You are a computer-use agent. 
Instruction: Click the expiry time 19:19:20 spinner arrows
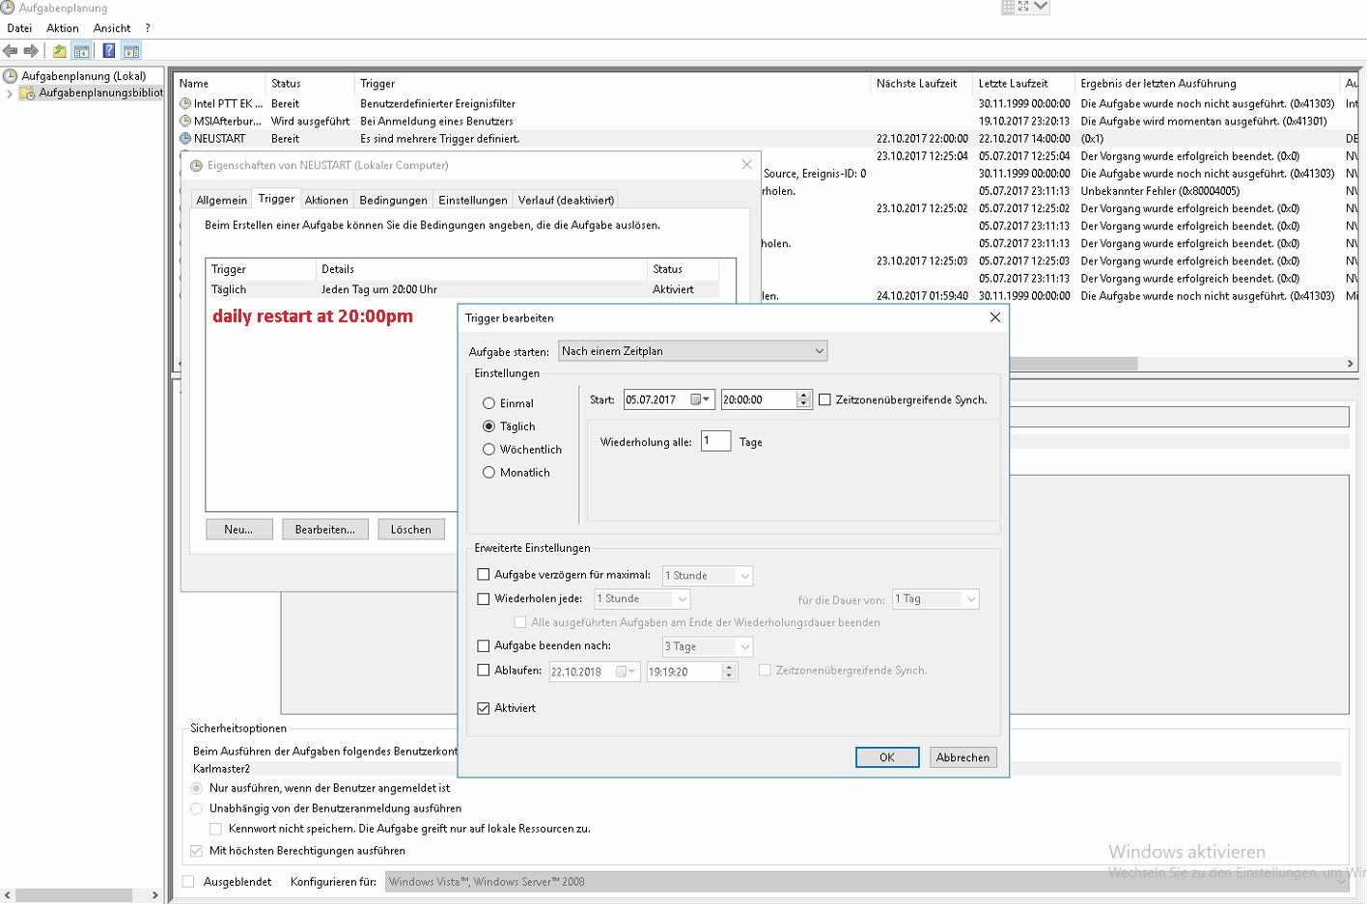click(729, 671)
